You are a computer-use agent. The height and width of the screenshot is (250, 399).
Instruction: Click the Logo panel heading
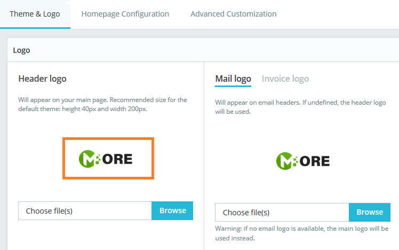[x=22, y=50]
